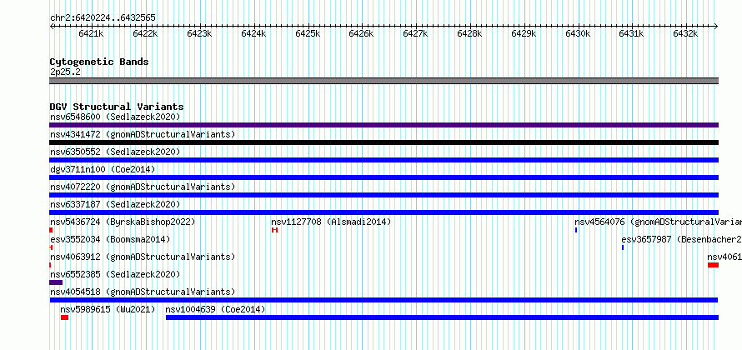Click the 6424k ruler tick label

[253, 33]
